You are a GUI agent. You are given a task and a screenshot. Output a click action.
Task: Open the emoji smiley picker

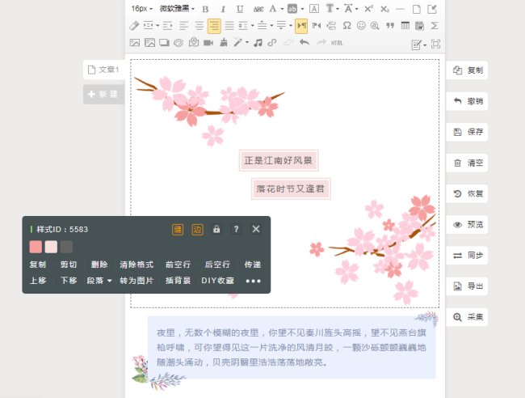(361, 26)
